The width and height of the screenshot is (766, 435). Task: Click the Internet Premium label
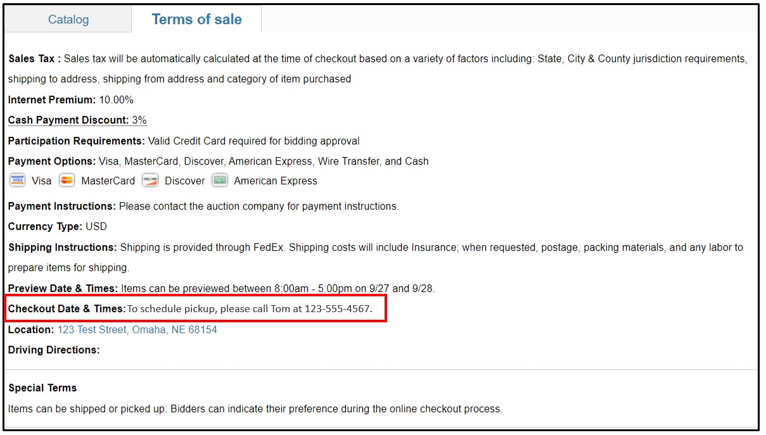[52, 99]
